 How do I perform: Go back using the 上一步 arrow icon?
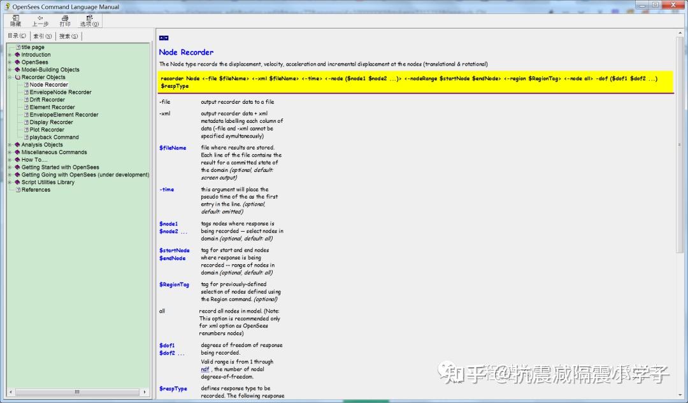(39, 21)
